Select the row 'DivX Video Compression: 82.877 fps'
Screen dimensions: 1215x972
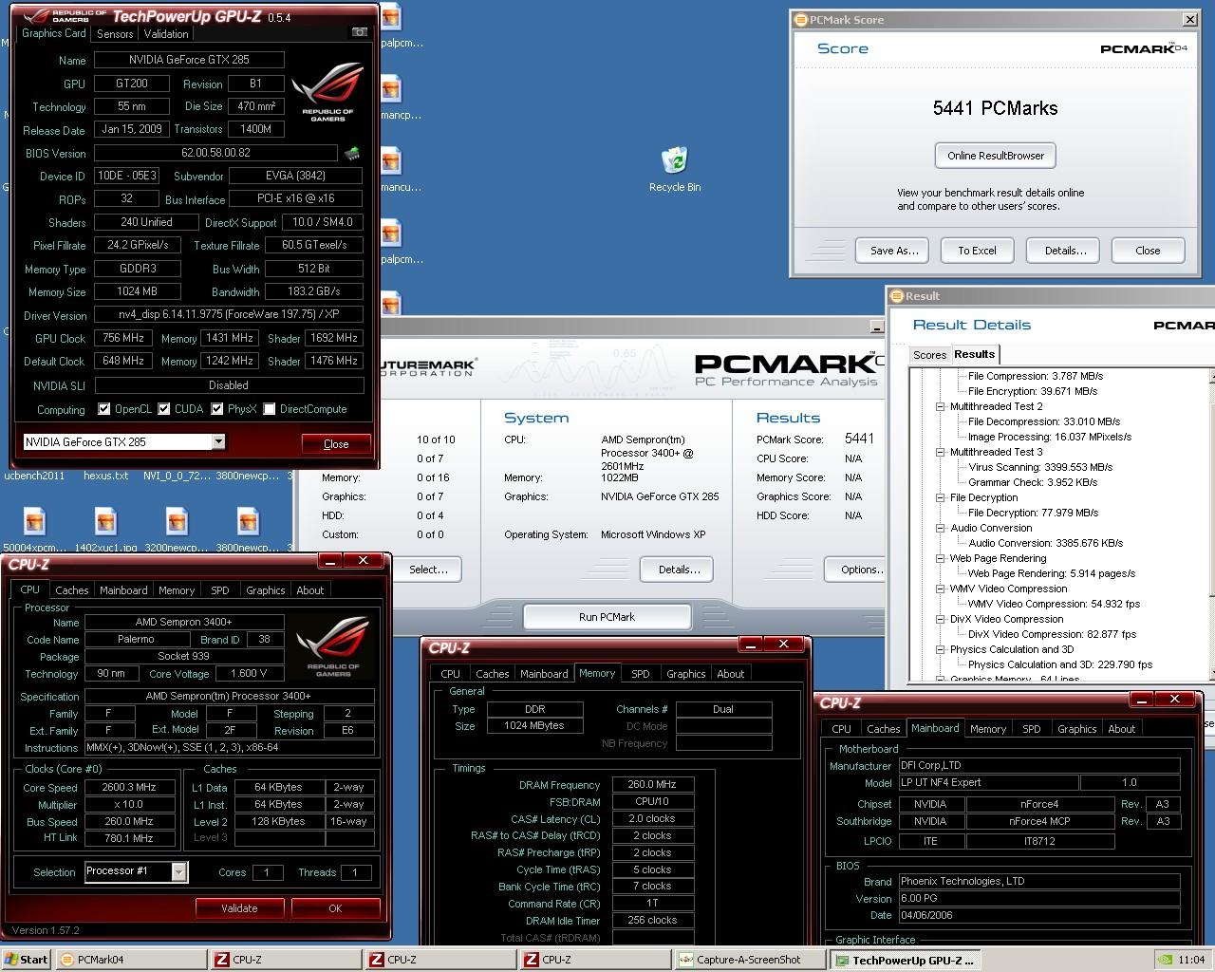[x=1052, y=634]
